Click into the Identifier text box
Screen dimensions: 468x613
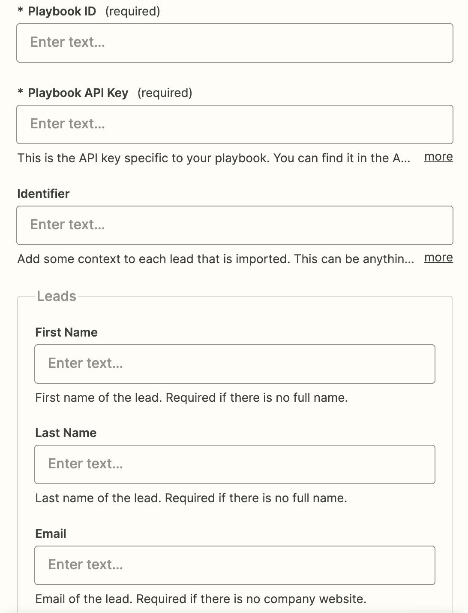[234, 225]
